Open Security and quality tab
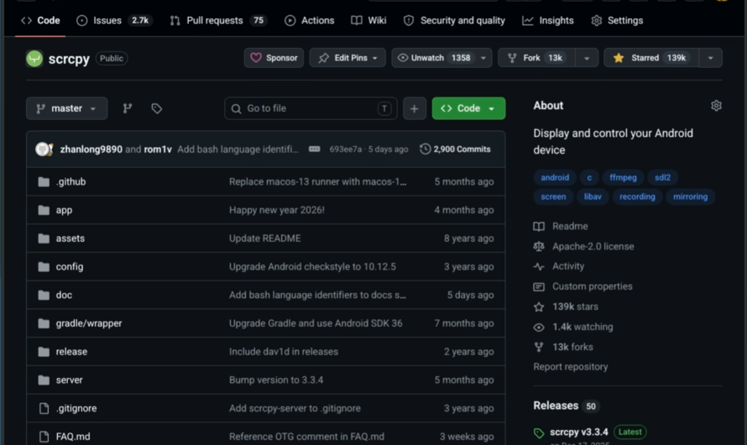 point(454,20)
